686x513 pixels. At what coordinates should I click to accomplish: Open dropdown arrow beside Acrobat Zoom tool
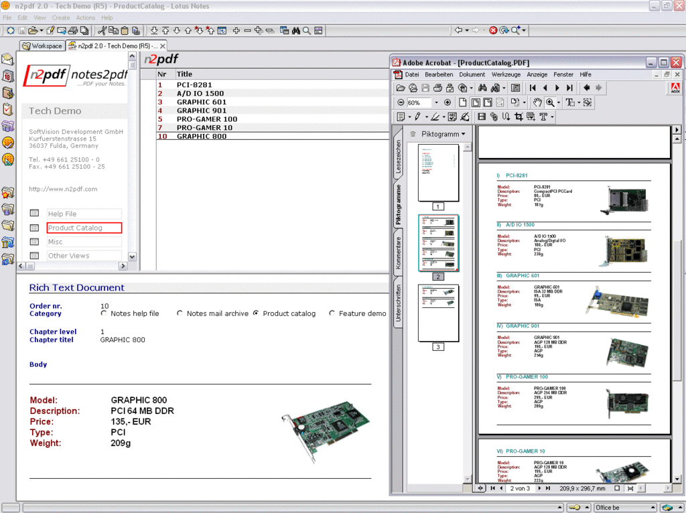point(559,102)
